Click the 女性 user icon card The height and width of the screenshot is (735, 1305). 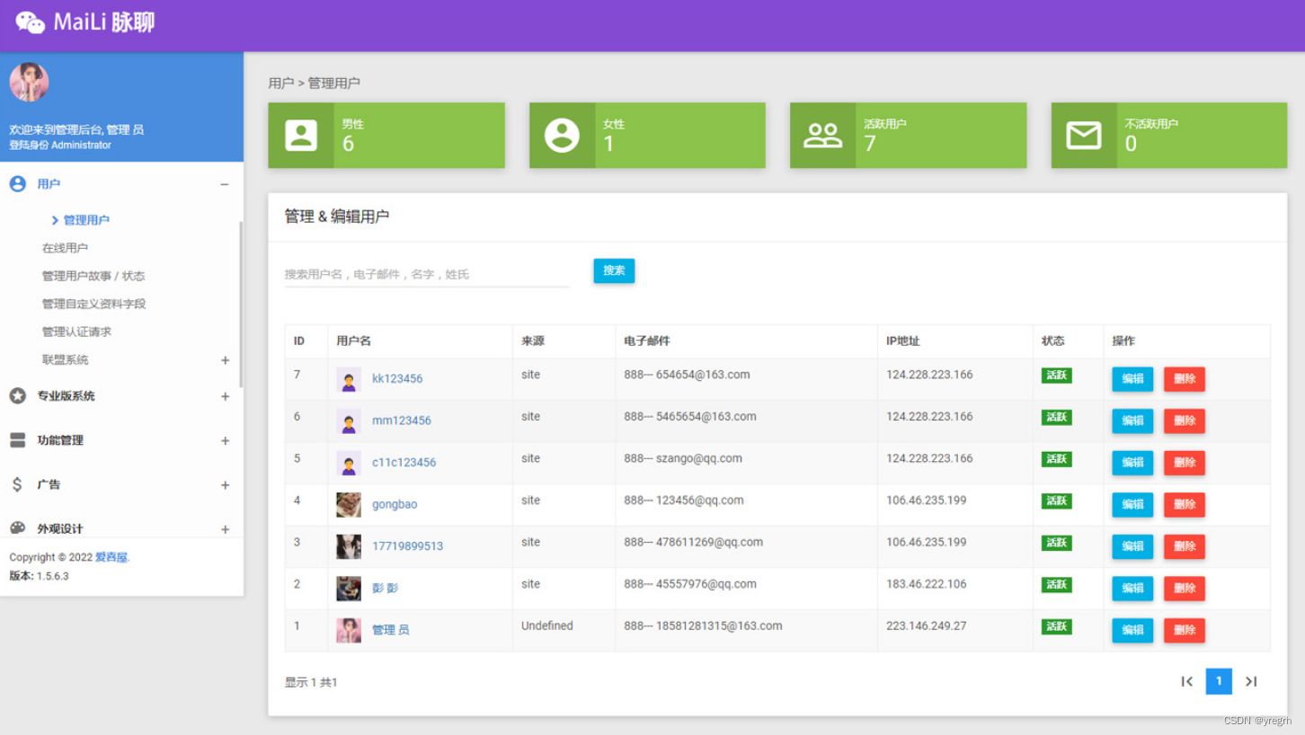click(561, 135)
